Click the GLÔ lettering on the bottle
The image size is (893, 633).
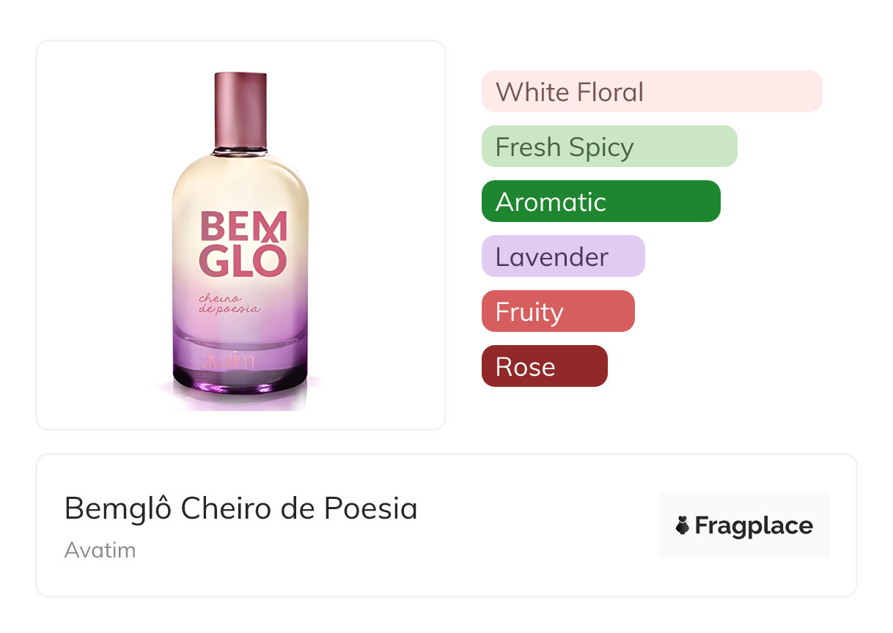pos(242,261)
